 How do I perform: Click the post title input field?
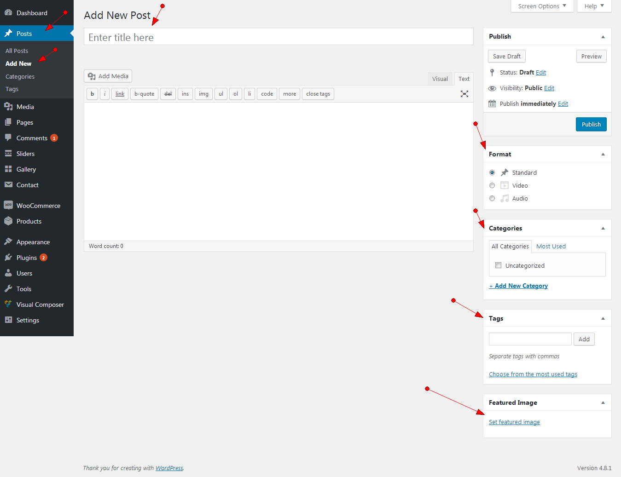click(x=279, y=37)
